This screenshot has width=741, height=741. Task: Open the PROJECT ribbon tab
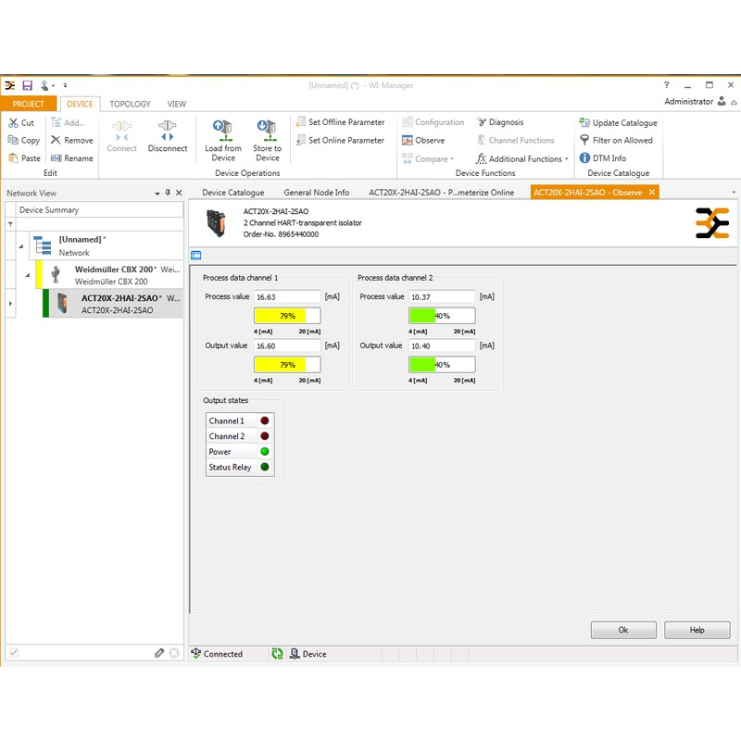point(29,104)
